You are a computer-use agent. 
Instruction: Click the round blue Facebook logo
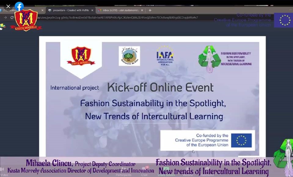point(19,6)
